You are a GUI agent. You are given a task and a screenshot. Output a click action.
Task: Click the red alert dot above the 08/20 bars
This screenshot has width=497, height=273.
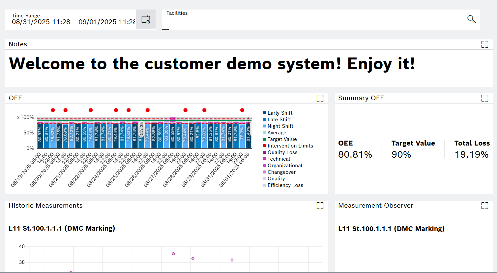(65, 110)
